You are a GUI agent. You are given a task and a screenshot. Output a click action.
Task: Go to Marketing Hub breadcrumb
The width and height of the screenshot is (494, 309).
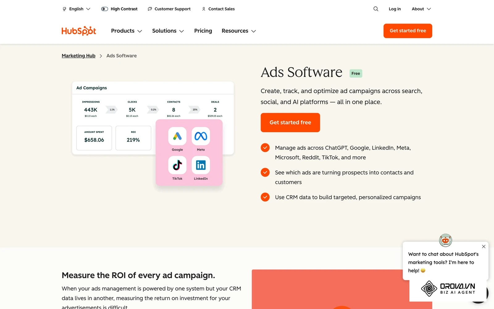(78, 56)
